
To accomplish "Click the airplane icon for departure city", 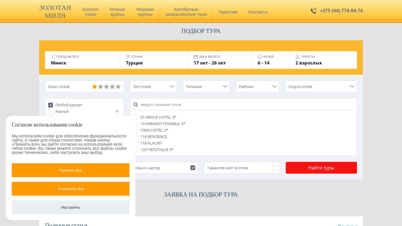I will (x=53, y=56).
